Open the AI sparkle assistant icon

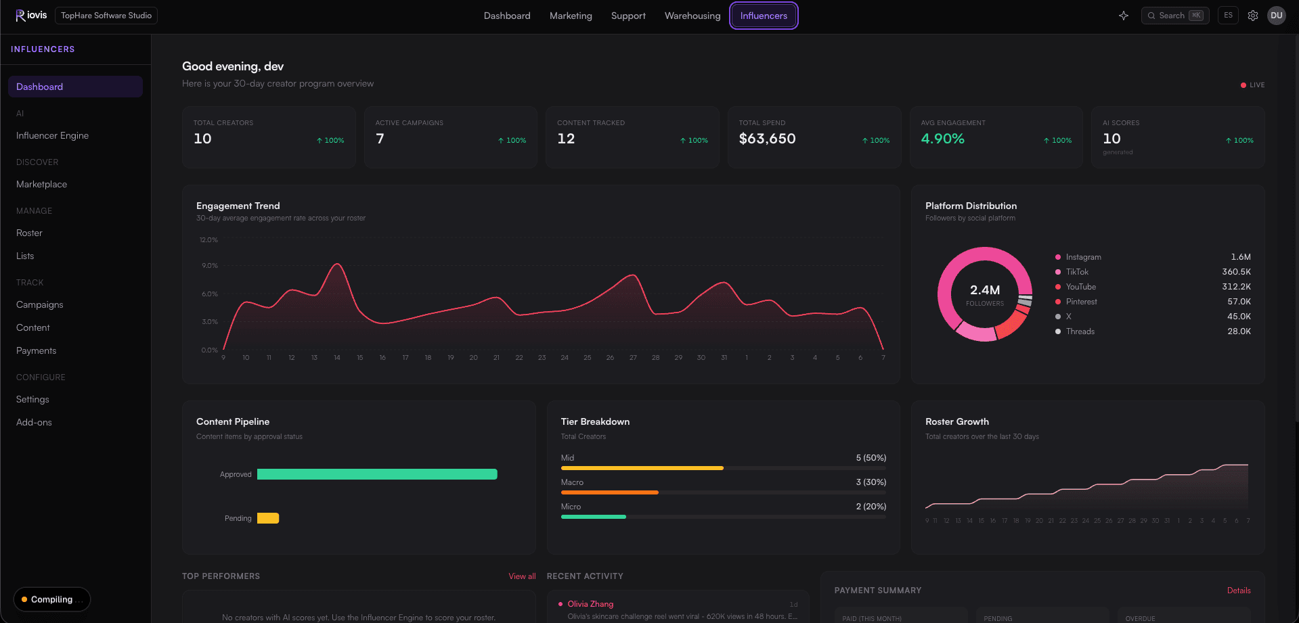click(1124, 16)
